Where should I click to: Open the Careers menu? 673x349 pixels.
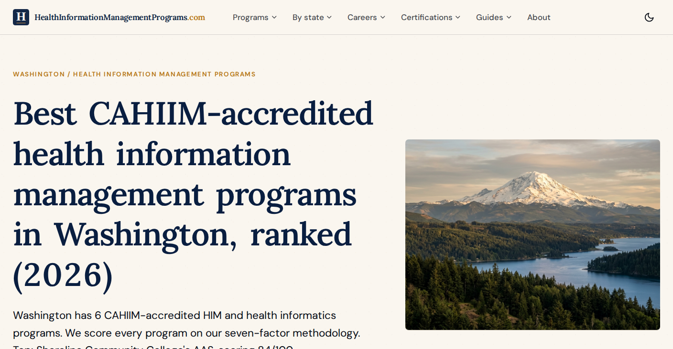pyautogui.click(x=367, y=17)
